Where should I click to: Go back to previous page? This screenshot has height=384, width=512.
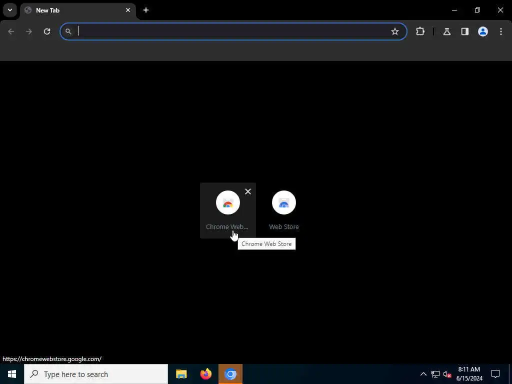point(11,31)
